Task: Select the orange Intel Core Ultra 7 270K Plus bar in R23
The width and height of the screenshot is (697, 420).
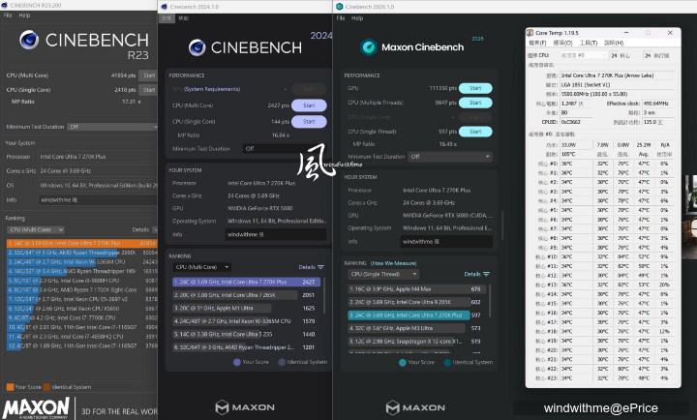Action: pos(81,244)
